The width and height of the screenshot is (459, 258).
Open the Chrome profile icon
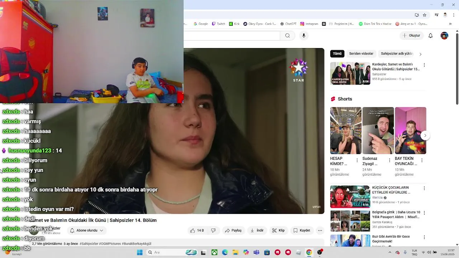coord(445,15)
